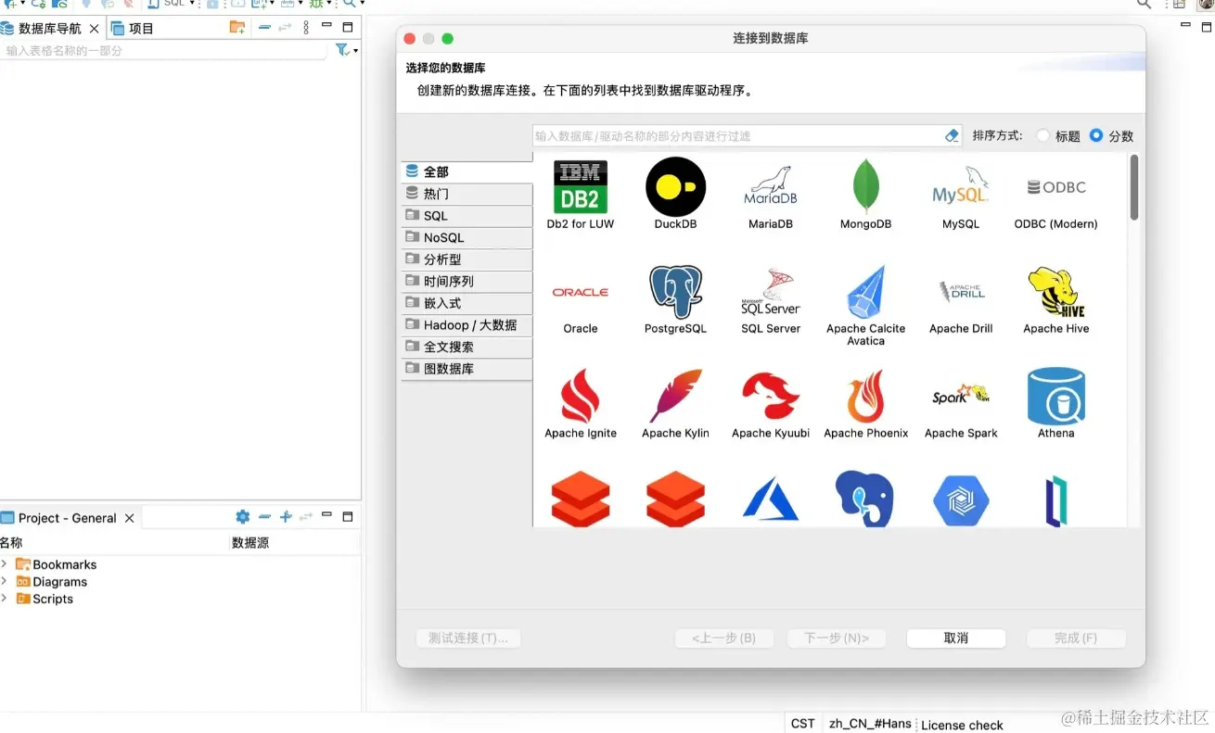
Task: Switch to the 项目 tab
Action: [x=133, y=28]
